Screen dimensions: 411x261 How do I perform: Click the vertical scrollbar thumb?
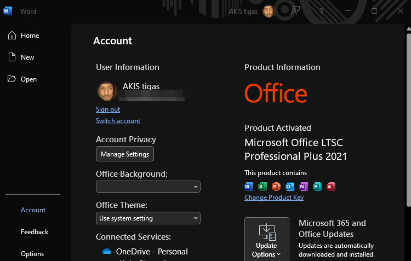(x=409, y=120)
